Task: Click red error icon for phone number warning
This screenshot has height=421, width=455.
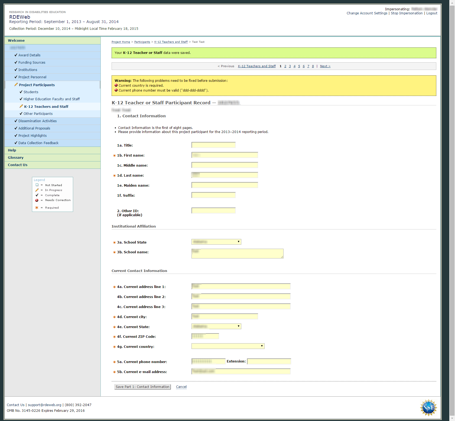Action: click(116, 90)
